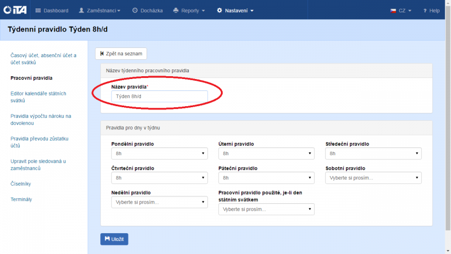This screenshot has width=451, height=254.
Task: Open the Reporty dropdown menu
Action: [x=189, y=10]
